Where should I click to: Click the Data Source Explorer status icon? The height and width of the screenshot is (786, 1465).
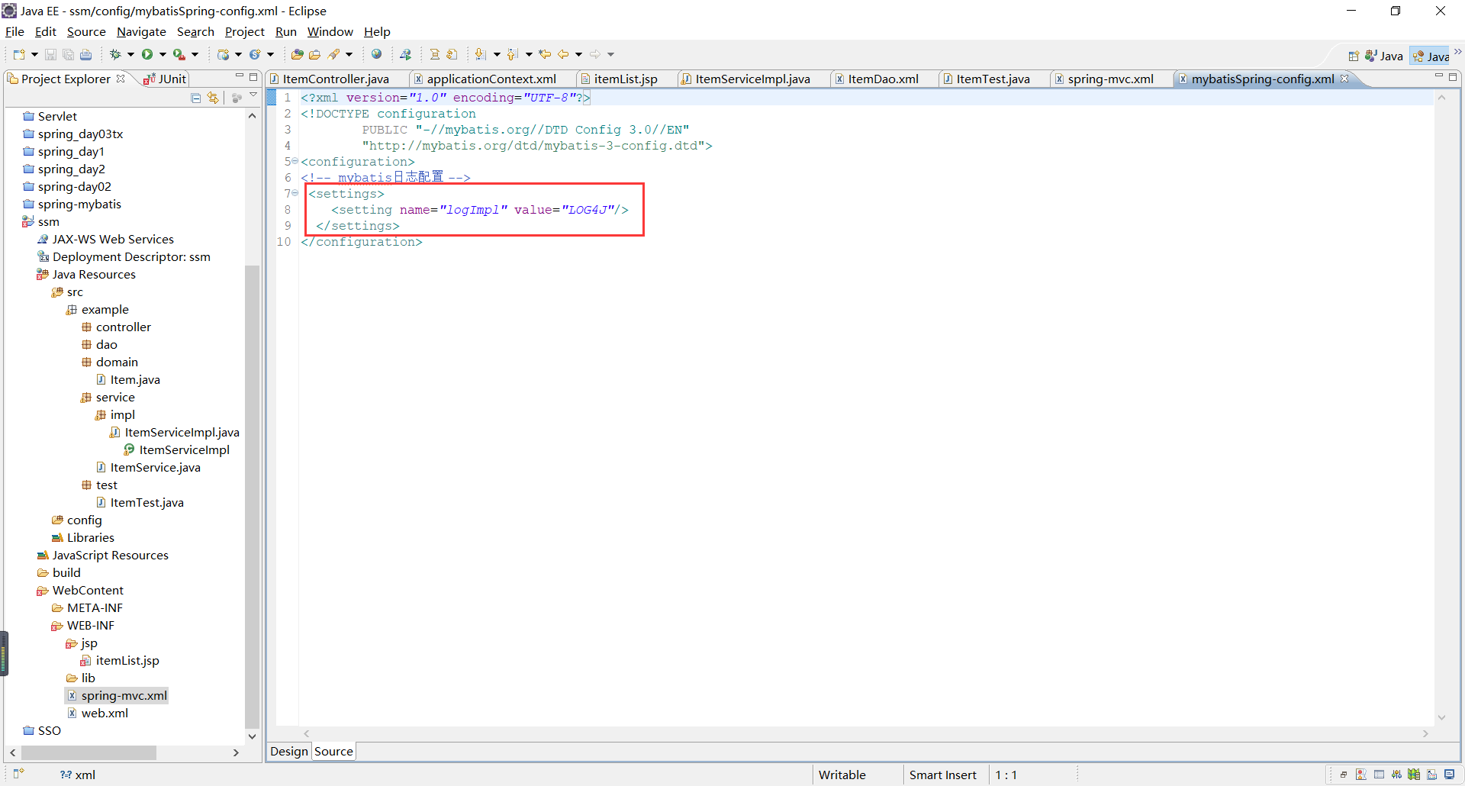coord(1414,775)
